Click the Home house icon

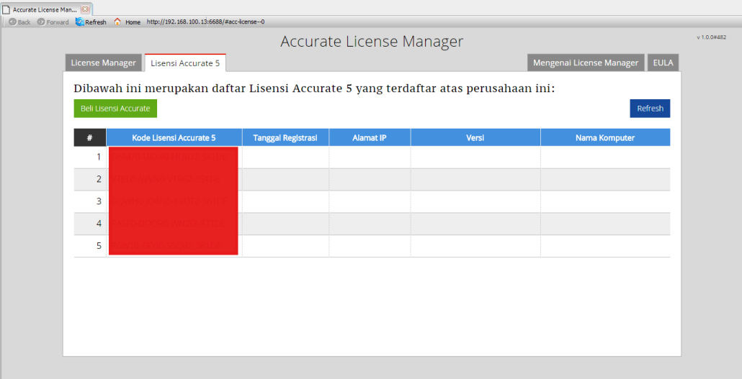click(117, 22)
